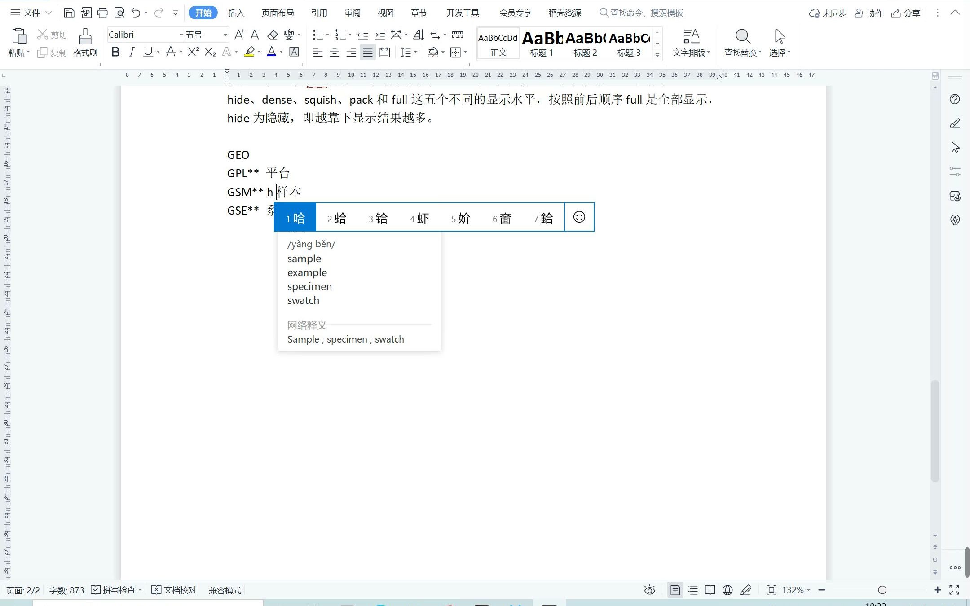Switch to the 开发工具 ribbon tab

pos(463,13)
